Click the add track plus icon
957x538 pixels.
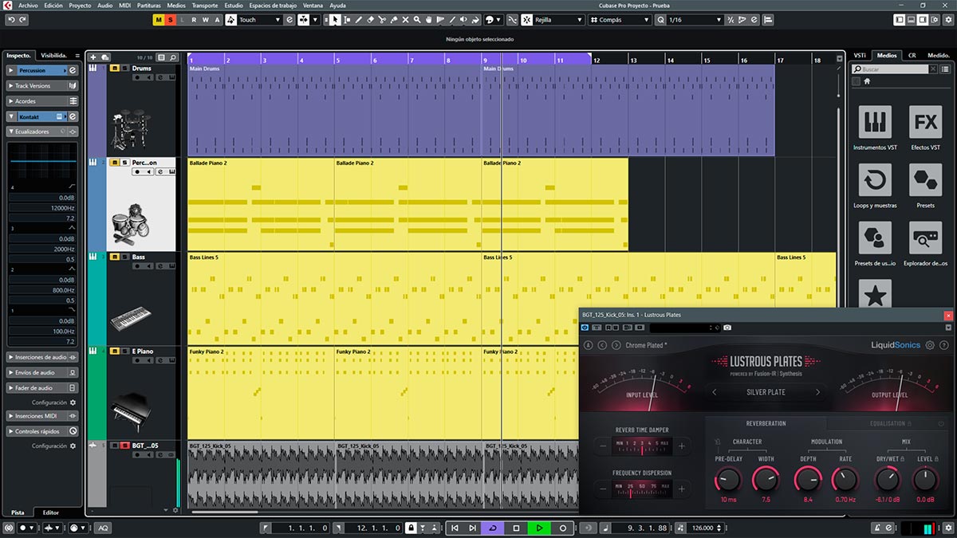(93, 57)
